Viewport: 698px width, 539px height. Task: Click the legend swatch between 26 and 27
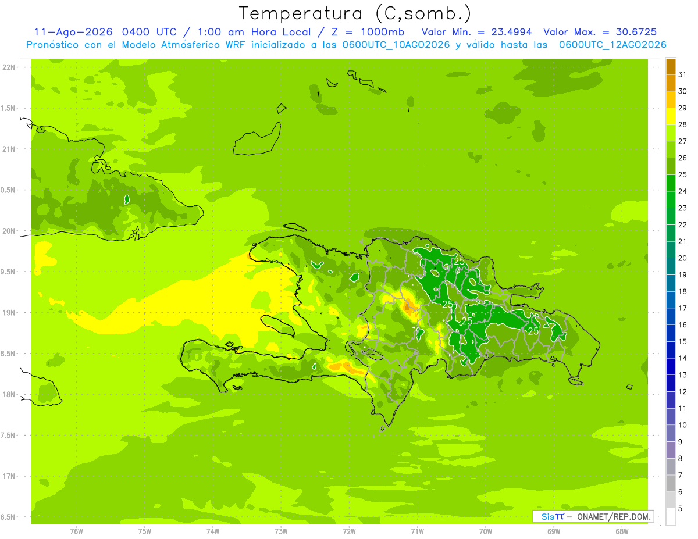coord(671,150)
